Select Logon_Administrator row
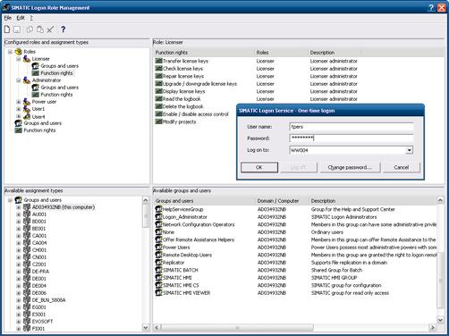The image size is (449, 336). click(296, 217)
